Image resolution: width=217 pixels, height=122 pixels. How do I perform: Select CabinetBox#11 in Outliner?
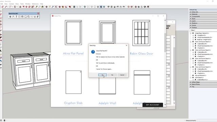click(202, 80)
